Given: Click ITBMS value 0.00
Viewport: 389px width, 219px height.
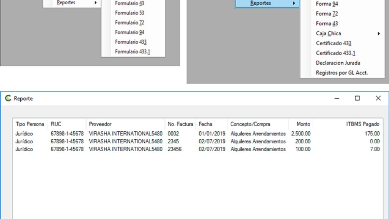Looking at the screenshot, I should (x=375, y=141).
